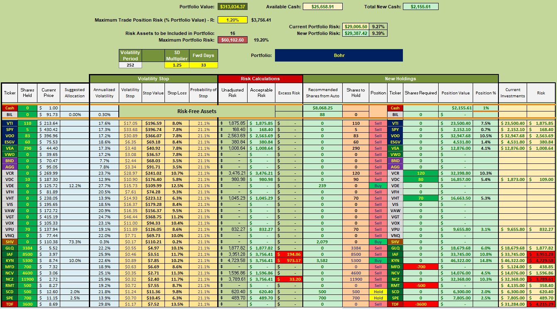Viewport: 557px width, 309px height.
Task: Click the yellow 1.20% maximum trade risk cell
Action: coord(233,20)
